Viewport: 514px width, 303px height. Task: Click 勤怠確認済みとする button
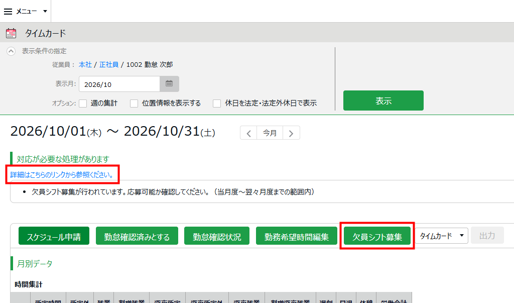137,236
